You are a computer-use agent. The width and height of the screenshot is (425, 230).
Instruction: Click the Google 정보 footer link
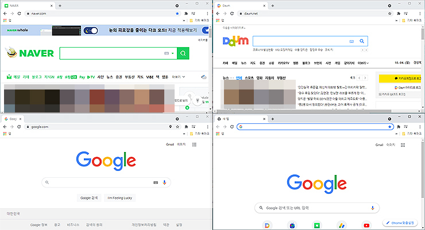(38, 225)
